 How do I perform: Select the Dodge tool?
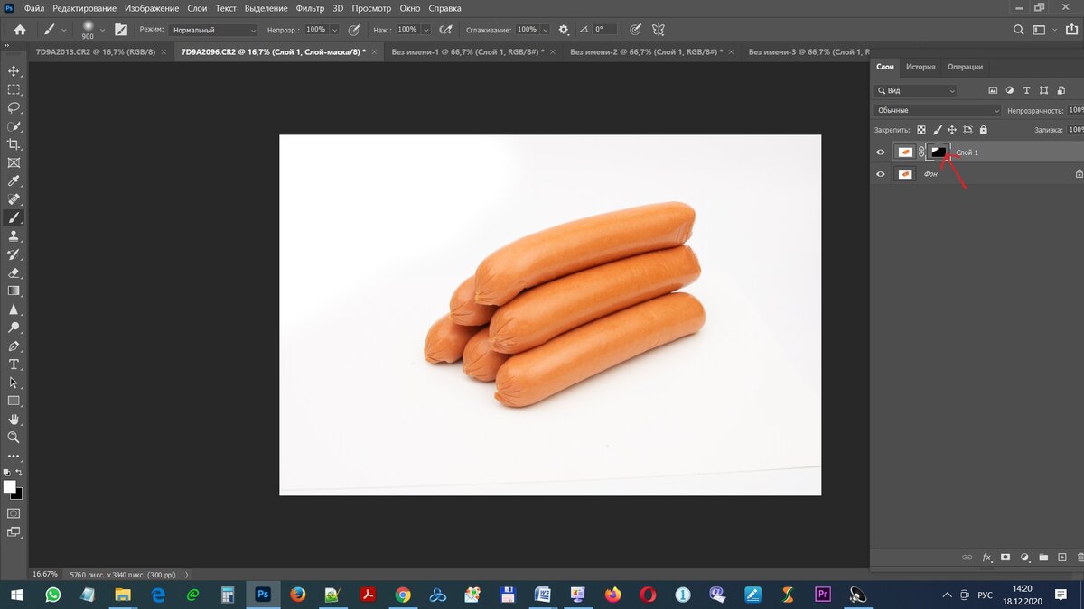click(x=14, y=328)
